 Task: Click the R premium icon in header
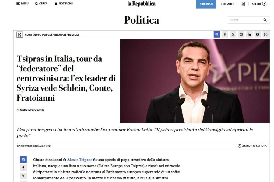pos(243,4)
